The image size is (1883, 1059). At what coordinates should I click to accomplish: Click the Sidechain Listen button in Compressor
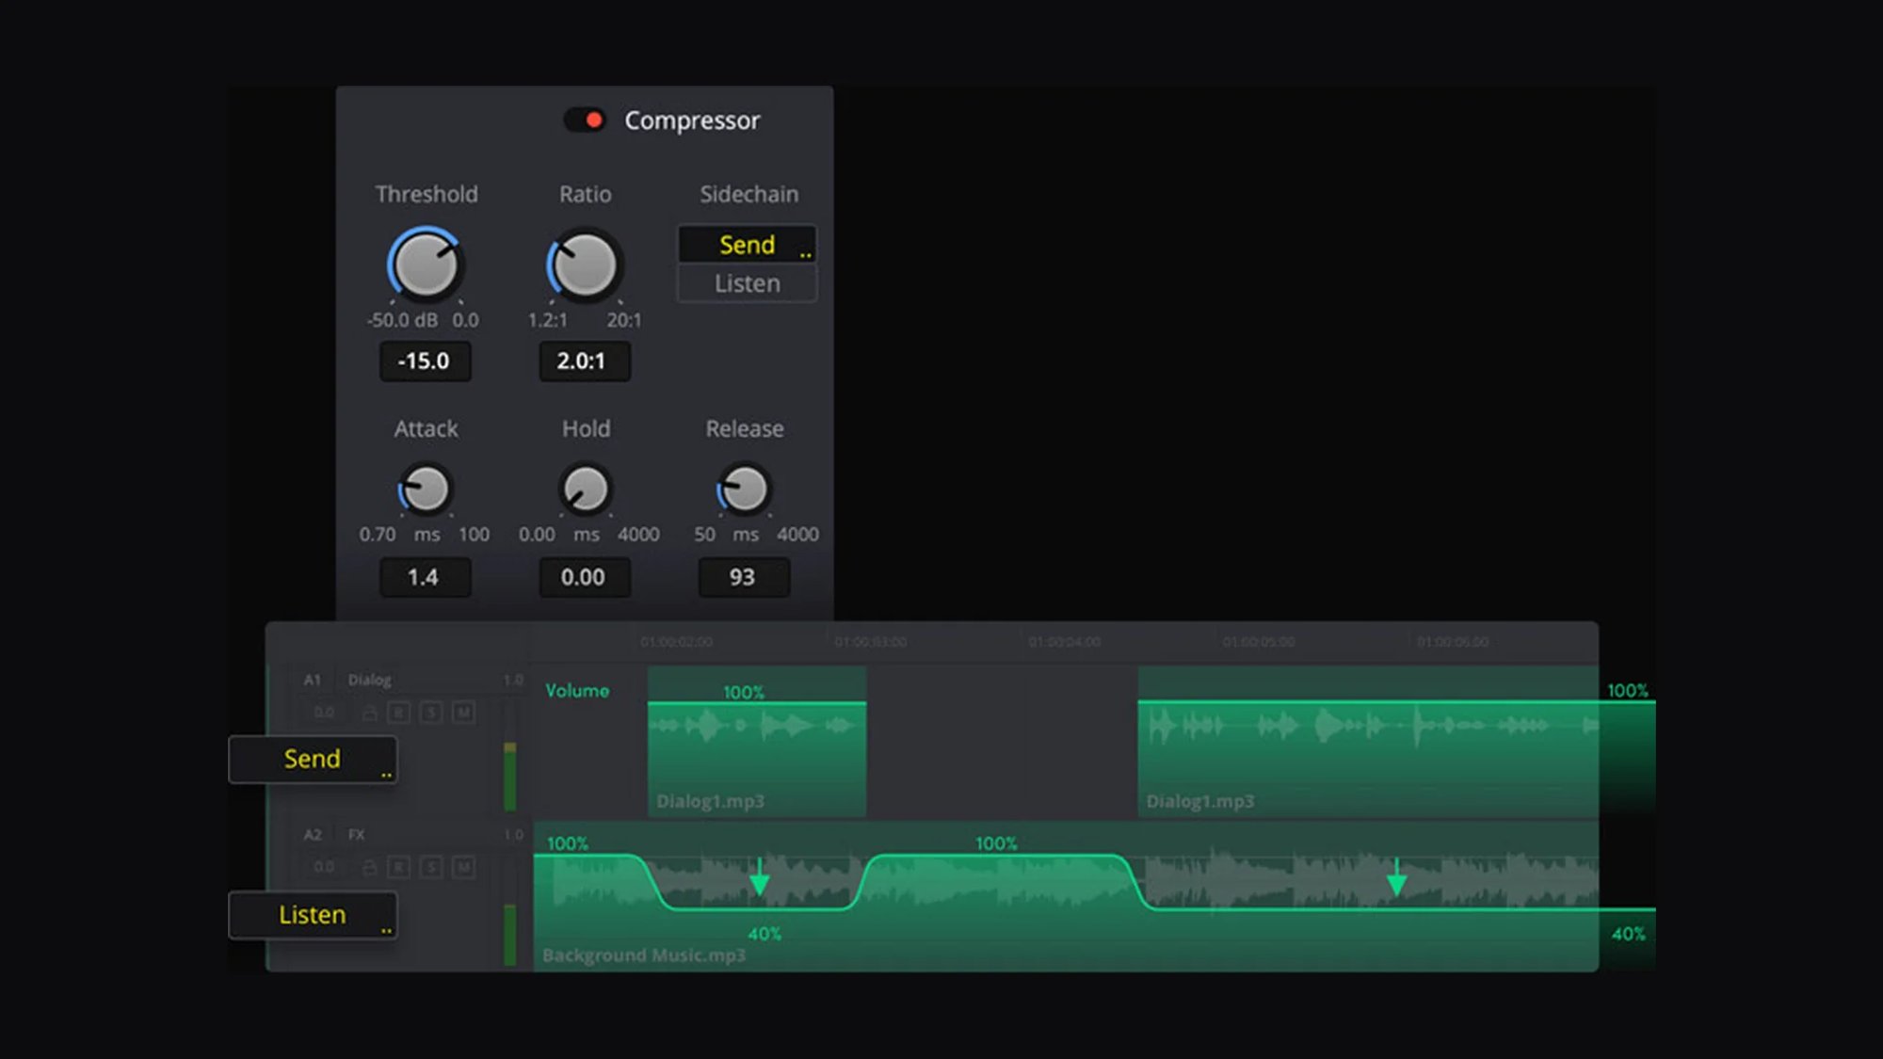(x=747, y=283)
